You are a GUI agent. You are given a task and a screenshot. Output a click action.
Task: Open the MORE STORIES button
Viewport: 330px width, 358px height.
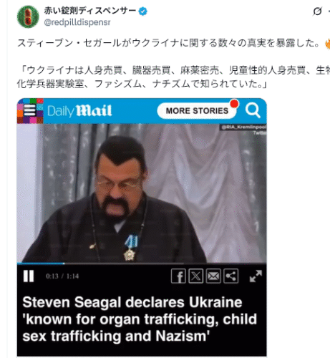[197, 111]
